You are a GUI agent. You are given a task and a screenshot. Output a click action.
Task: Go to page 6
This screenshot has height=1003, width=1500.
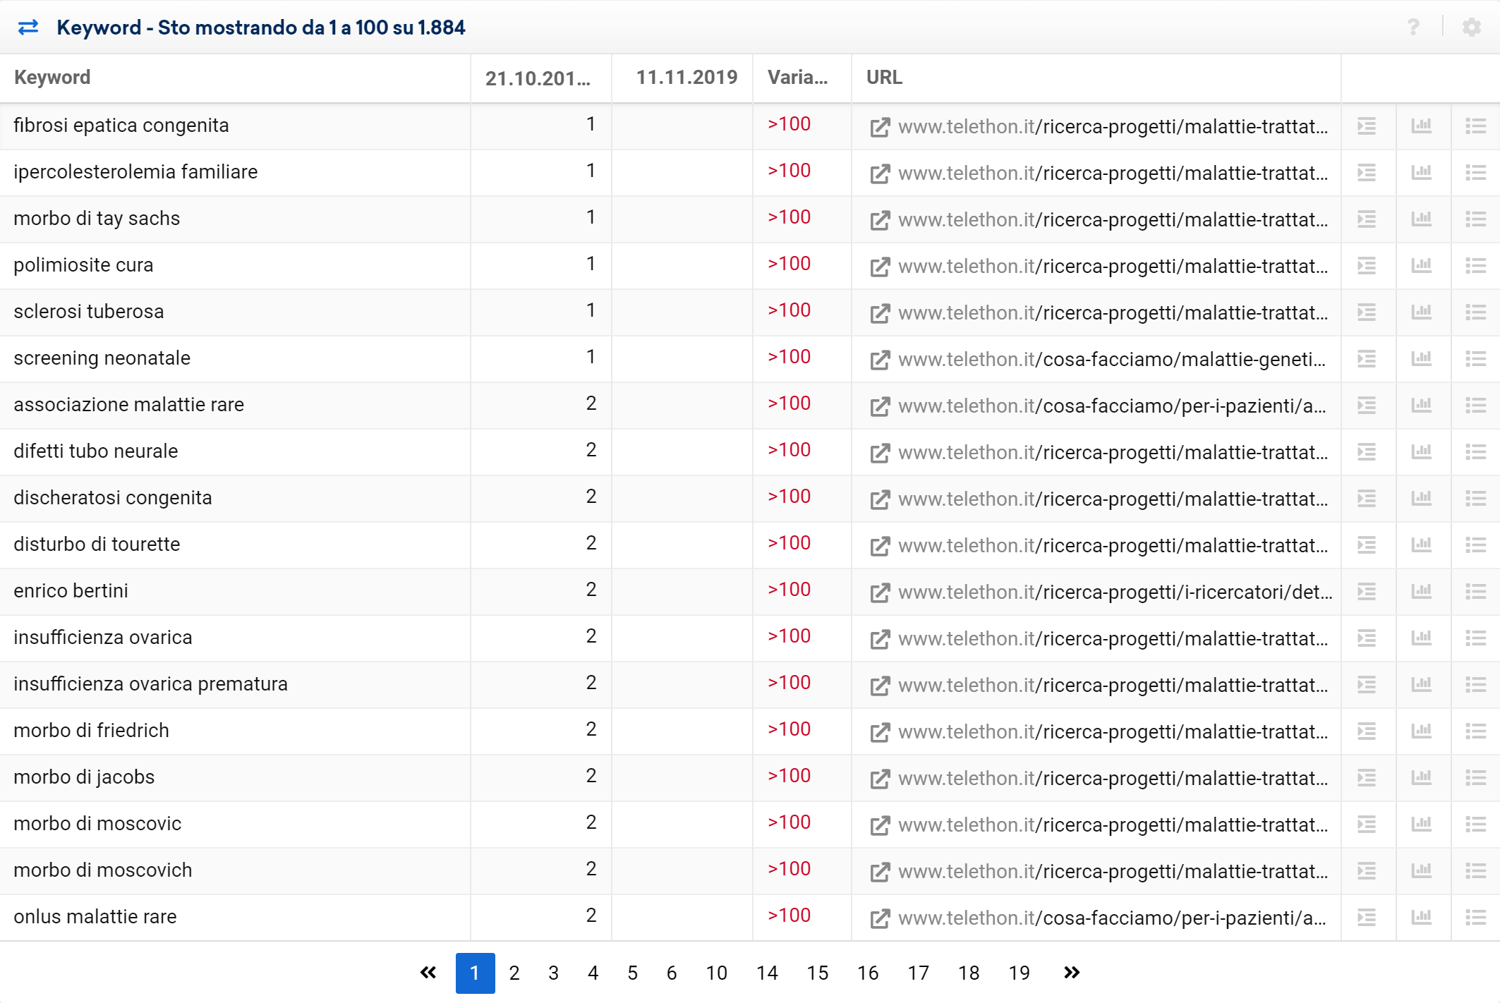(672, 973)
